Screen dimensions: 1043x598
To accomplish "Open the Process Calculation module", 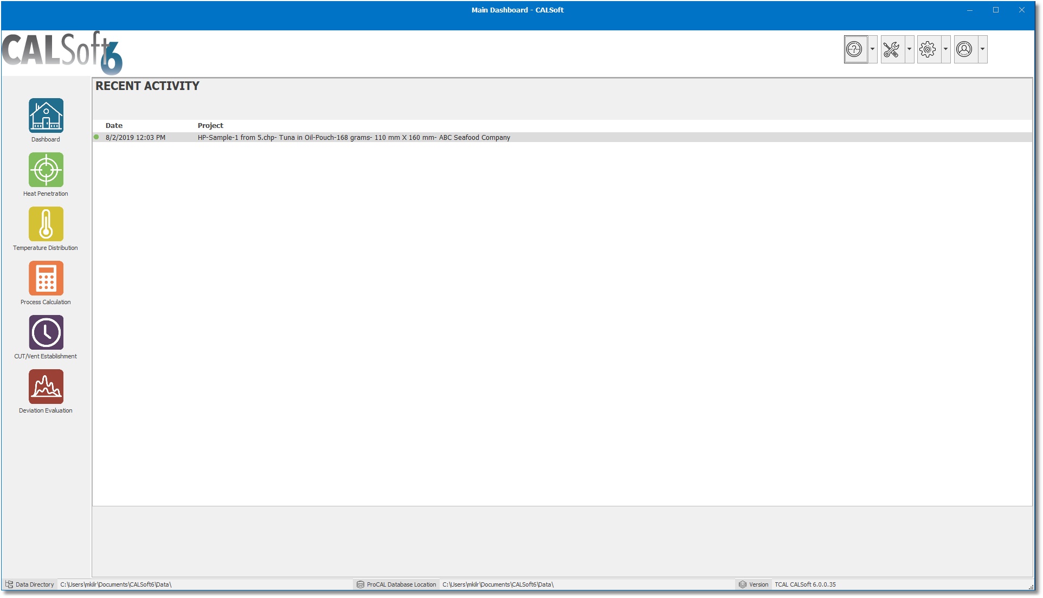I will (x=46, y=278).
